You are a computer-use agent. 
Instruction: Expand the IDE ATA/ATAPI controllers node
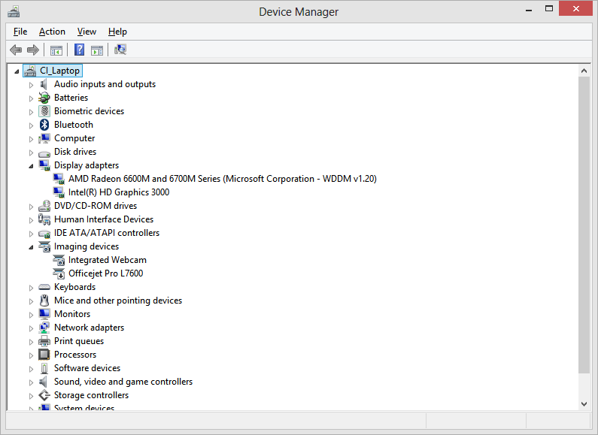pyautogui.click(x=32, y=234)
